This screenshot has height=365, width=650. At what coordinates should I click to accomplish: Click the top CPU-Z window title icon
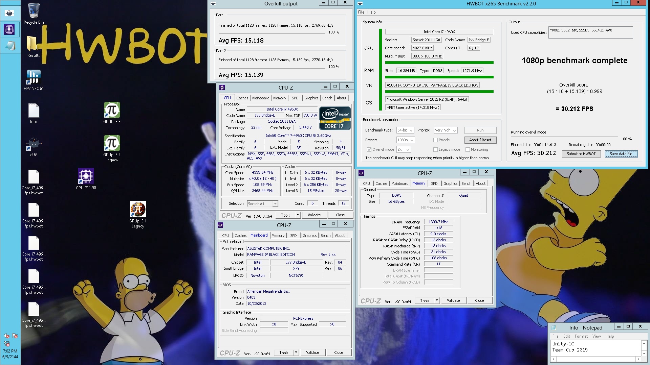[x=222, y=88]
